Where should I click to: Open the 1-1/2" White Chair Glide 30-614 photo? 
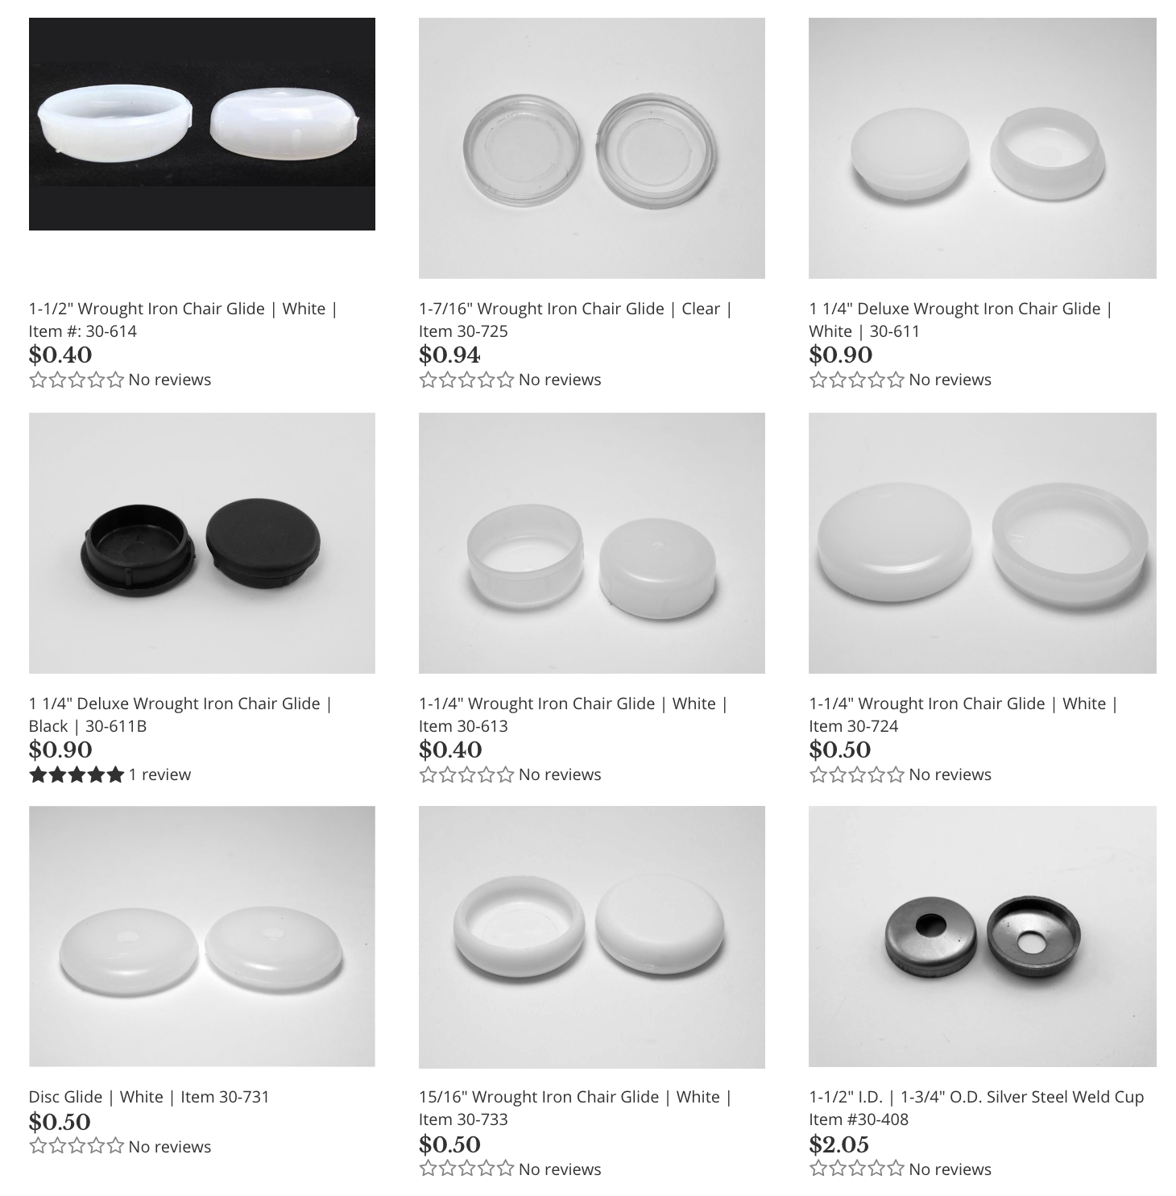(201, 124)
